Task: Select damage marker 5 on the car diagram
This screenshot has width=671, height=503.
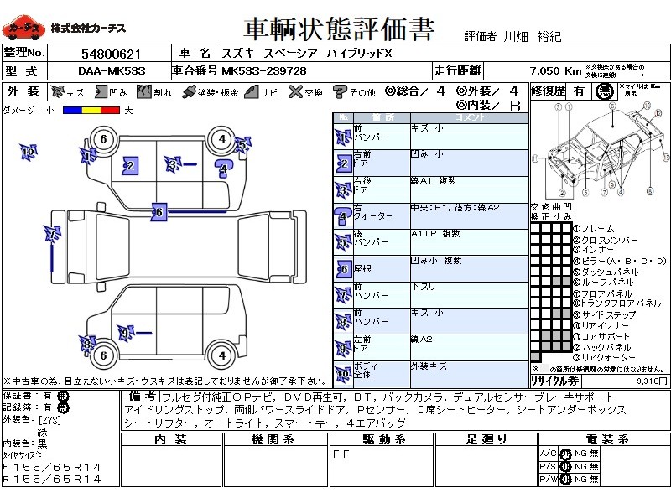Action: pyautogui.click(x=242, y=145)
